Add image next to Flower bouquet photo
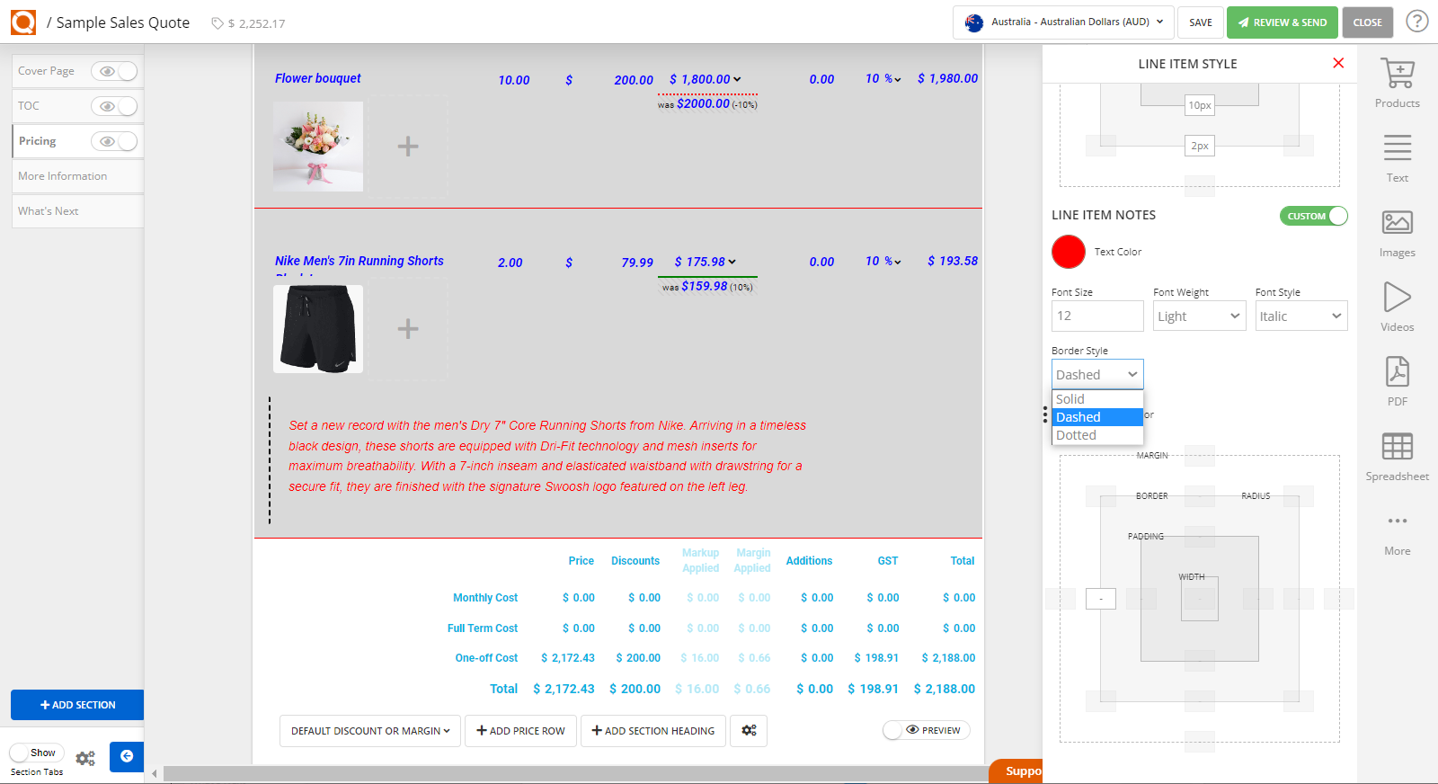 pyautogui.click(x=408, y=147)
